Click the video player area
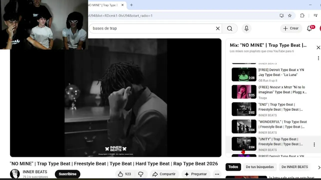This screenshot has width=321, height=180. [115, 98]
